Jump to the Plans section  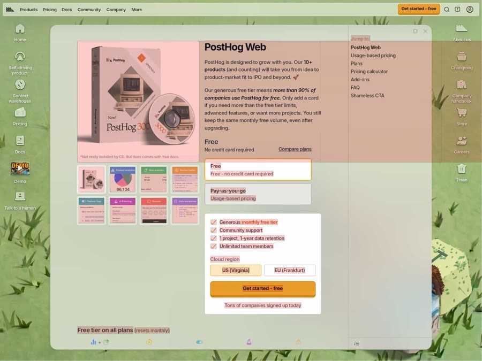(x=357, y=64)
